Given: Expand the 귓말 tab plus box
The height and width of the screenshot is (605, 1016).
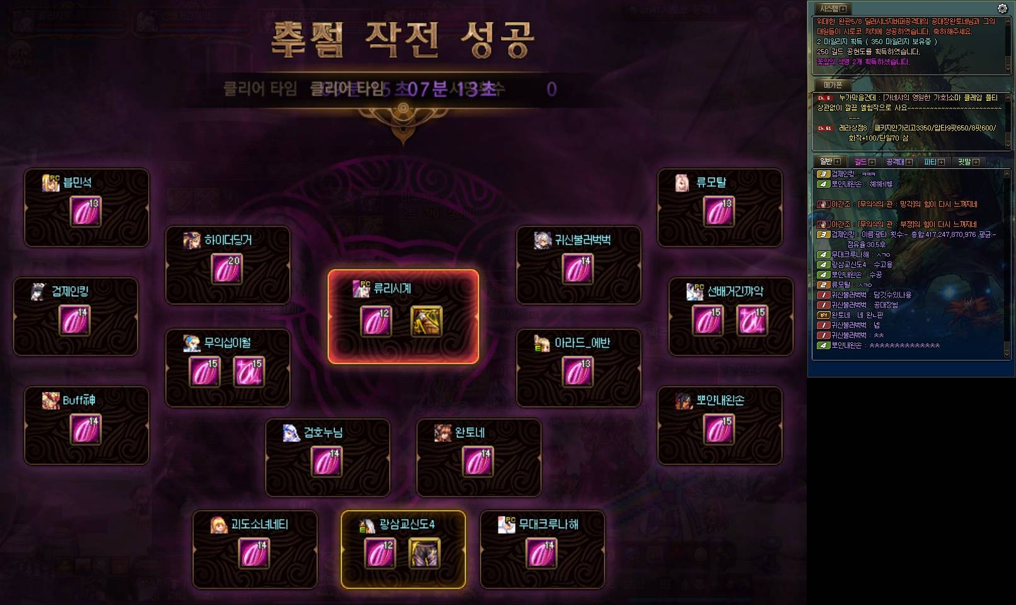Looking at the screenshot, I should point(976,162).
